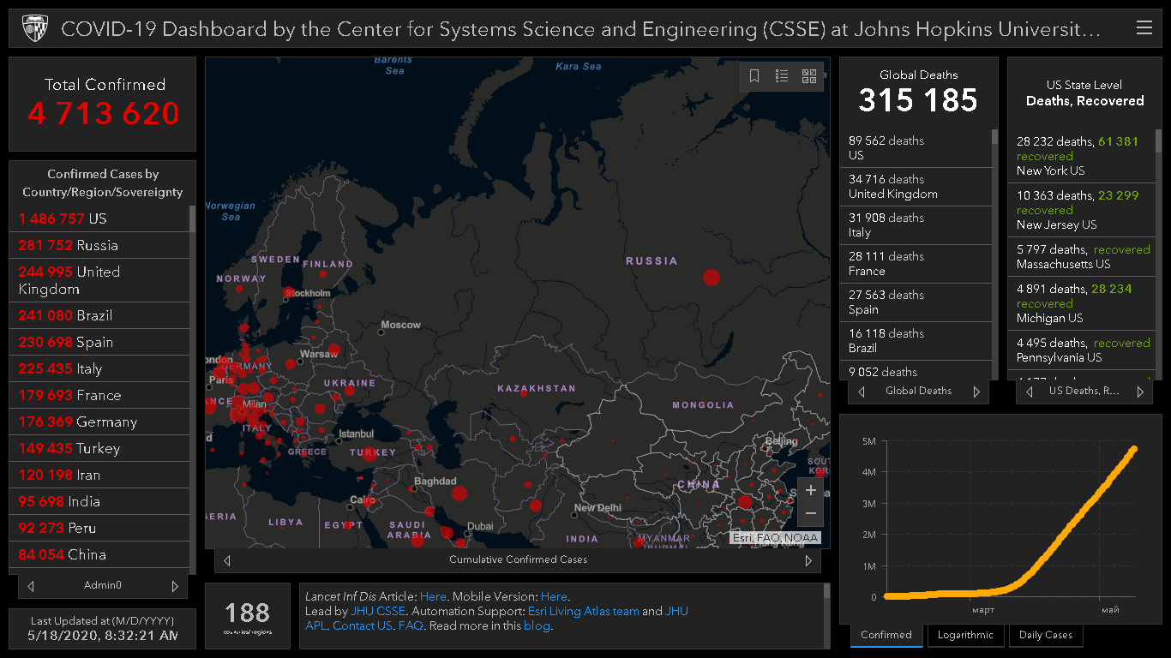This screenshot has height=658, width=1171.
Task: Click the Global Deaths list scrollbar
Action: coord(995,257)
